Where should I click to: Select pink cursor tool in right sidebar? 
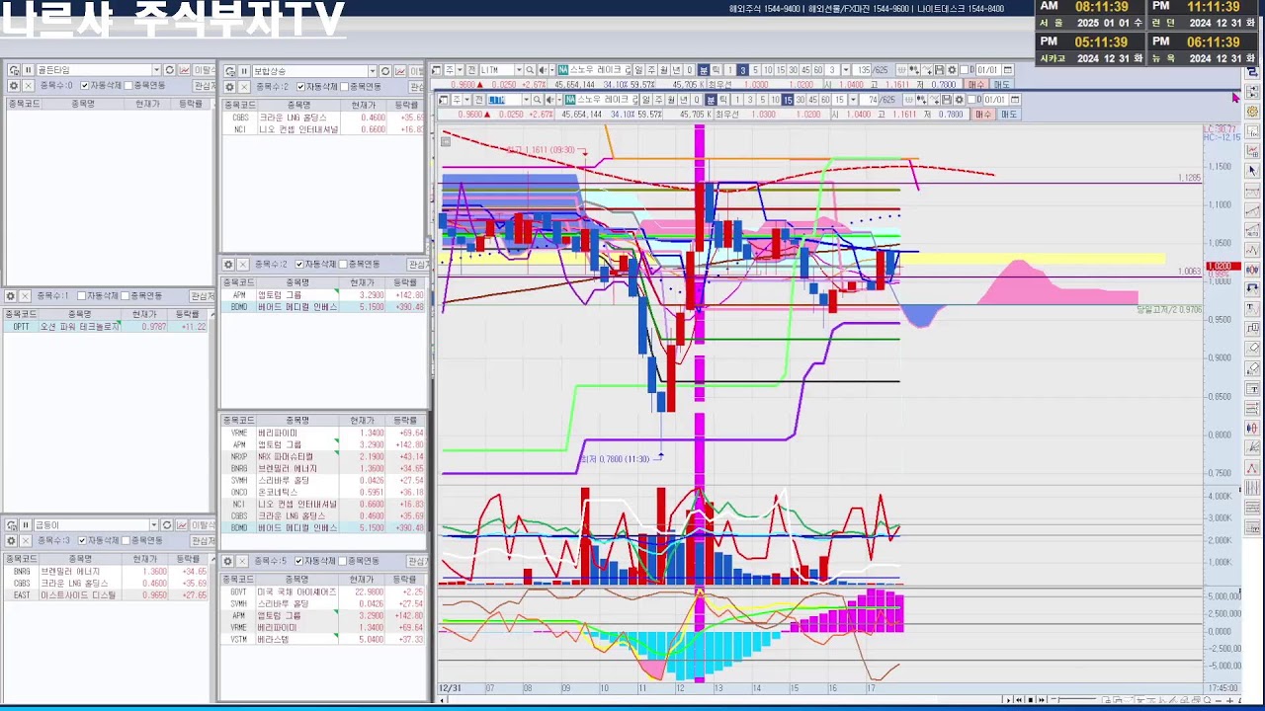pos(1252,170)
